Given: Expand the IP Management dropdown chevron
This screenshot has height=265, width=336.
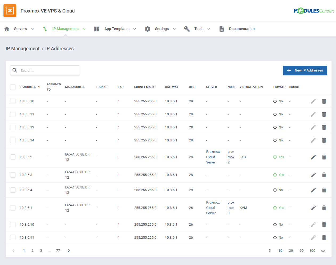Looking at the screenshot, I should click(x=84, y=29).
